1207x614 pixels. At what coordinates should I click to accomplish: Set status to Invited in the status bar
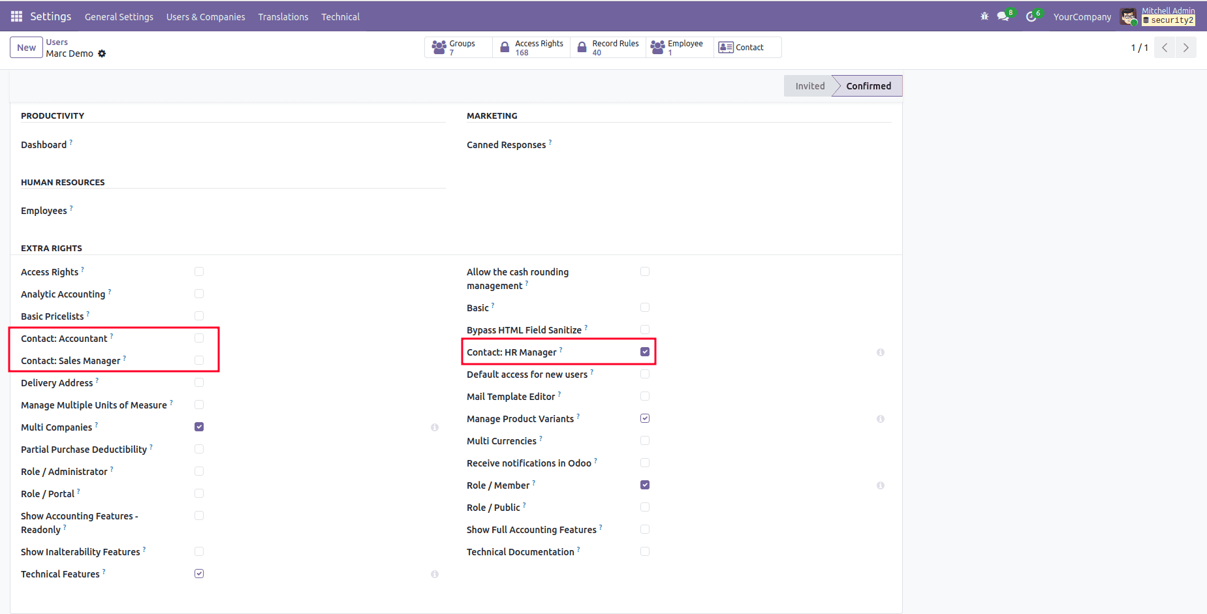pyautogui.click(x=809, y=85)
